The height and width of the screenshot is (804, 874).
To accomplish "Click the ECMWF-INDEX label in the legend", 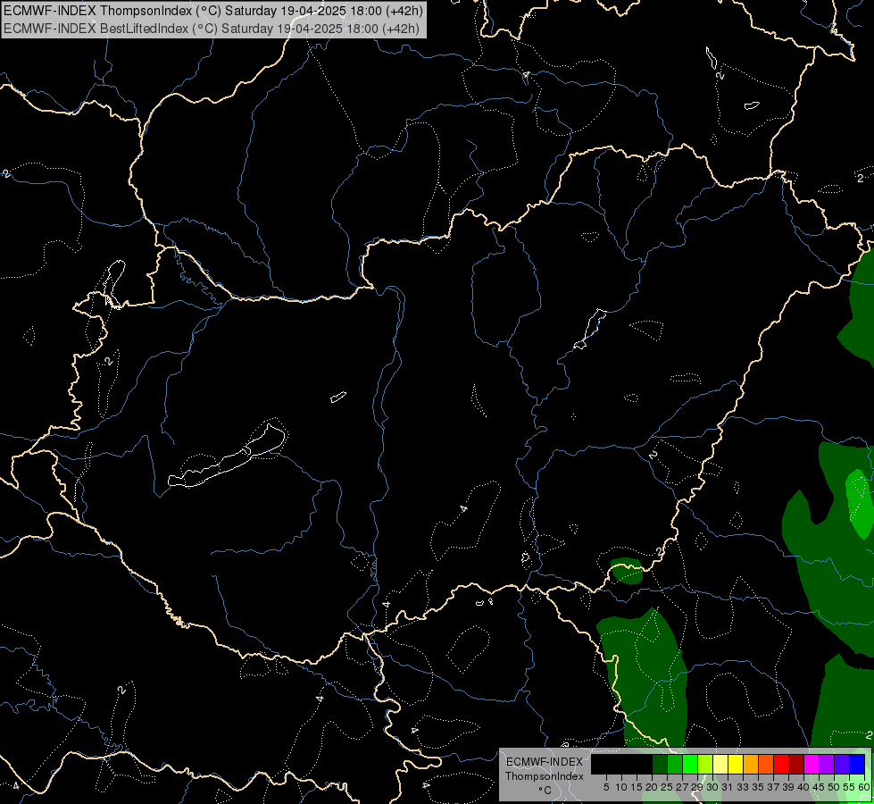I will (x=545, y=762).
